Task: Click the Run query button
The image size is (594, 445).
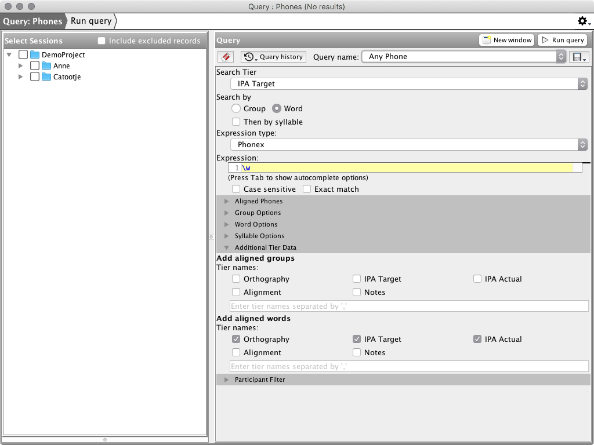Action: pyautogui.click(x=562, y=40)
